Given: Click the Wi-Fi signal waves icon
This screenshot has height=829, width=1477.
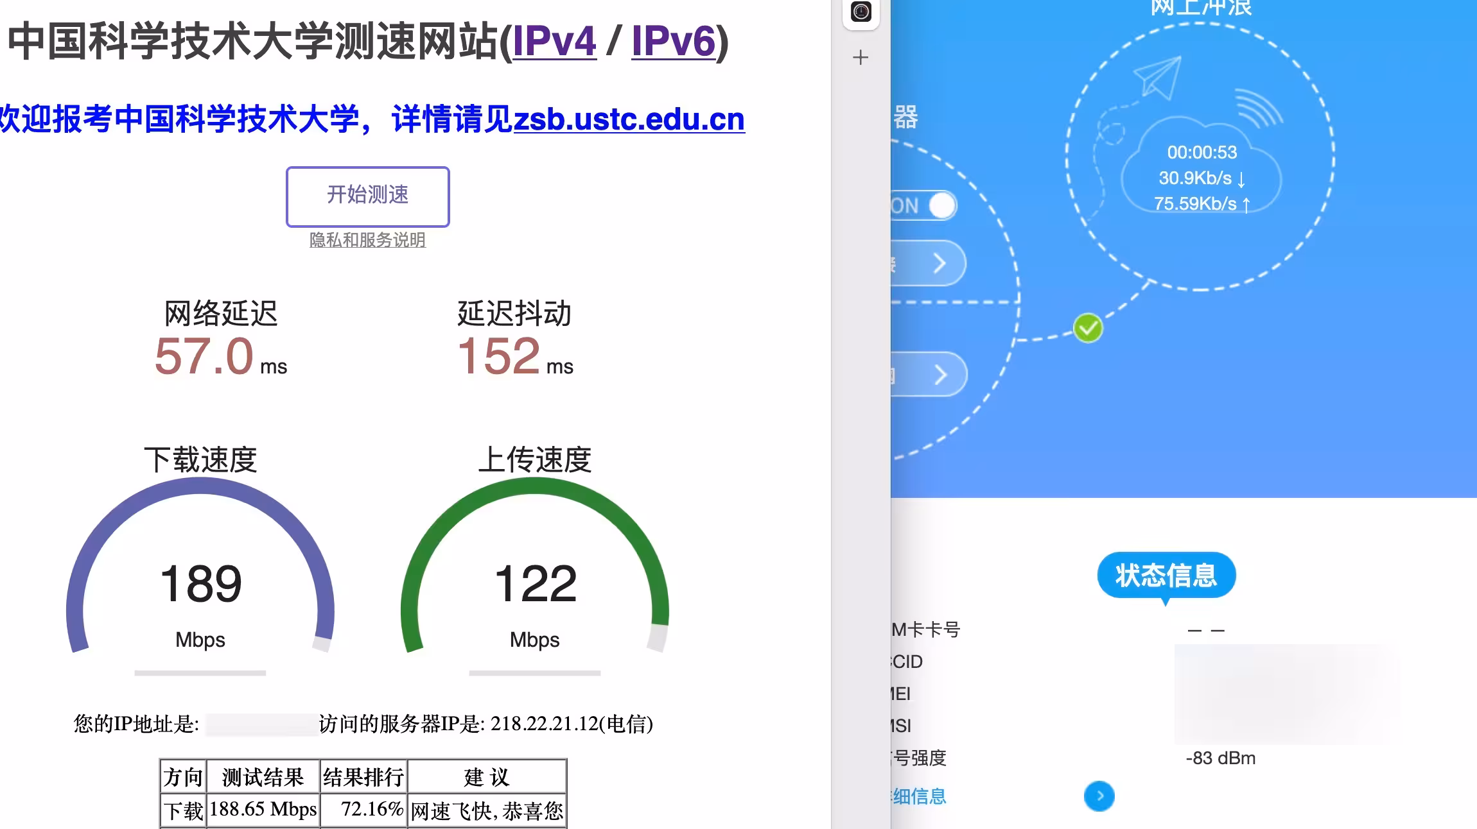Looking at the screenshot, I should tap(1257, 108).
